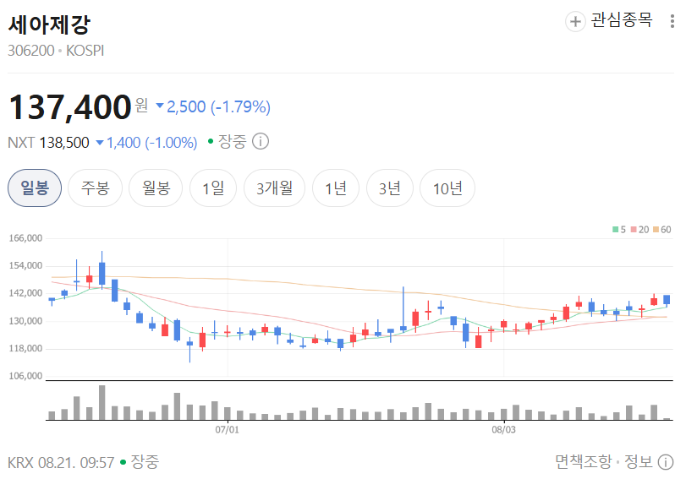Click the orange 60-day moving average legend swatch
The width and height of the screenshot is (686, 479).
[x=656, y=230]
